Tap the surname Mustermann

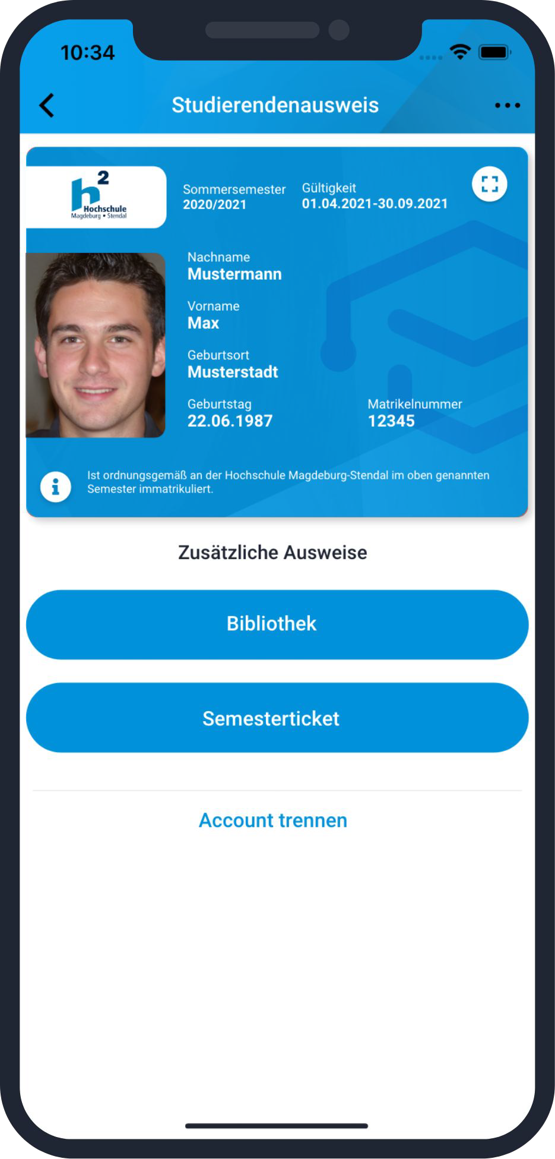pyautogui.click(x=234, y=274)
